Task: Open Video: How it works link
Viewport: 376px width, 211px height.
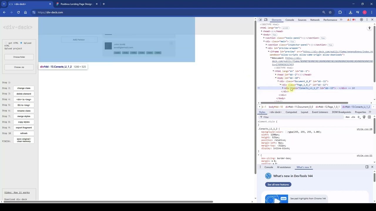Action: (17, 193)
